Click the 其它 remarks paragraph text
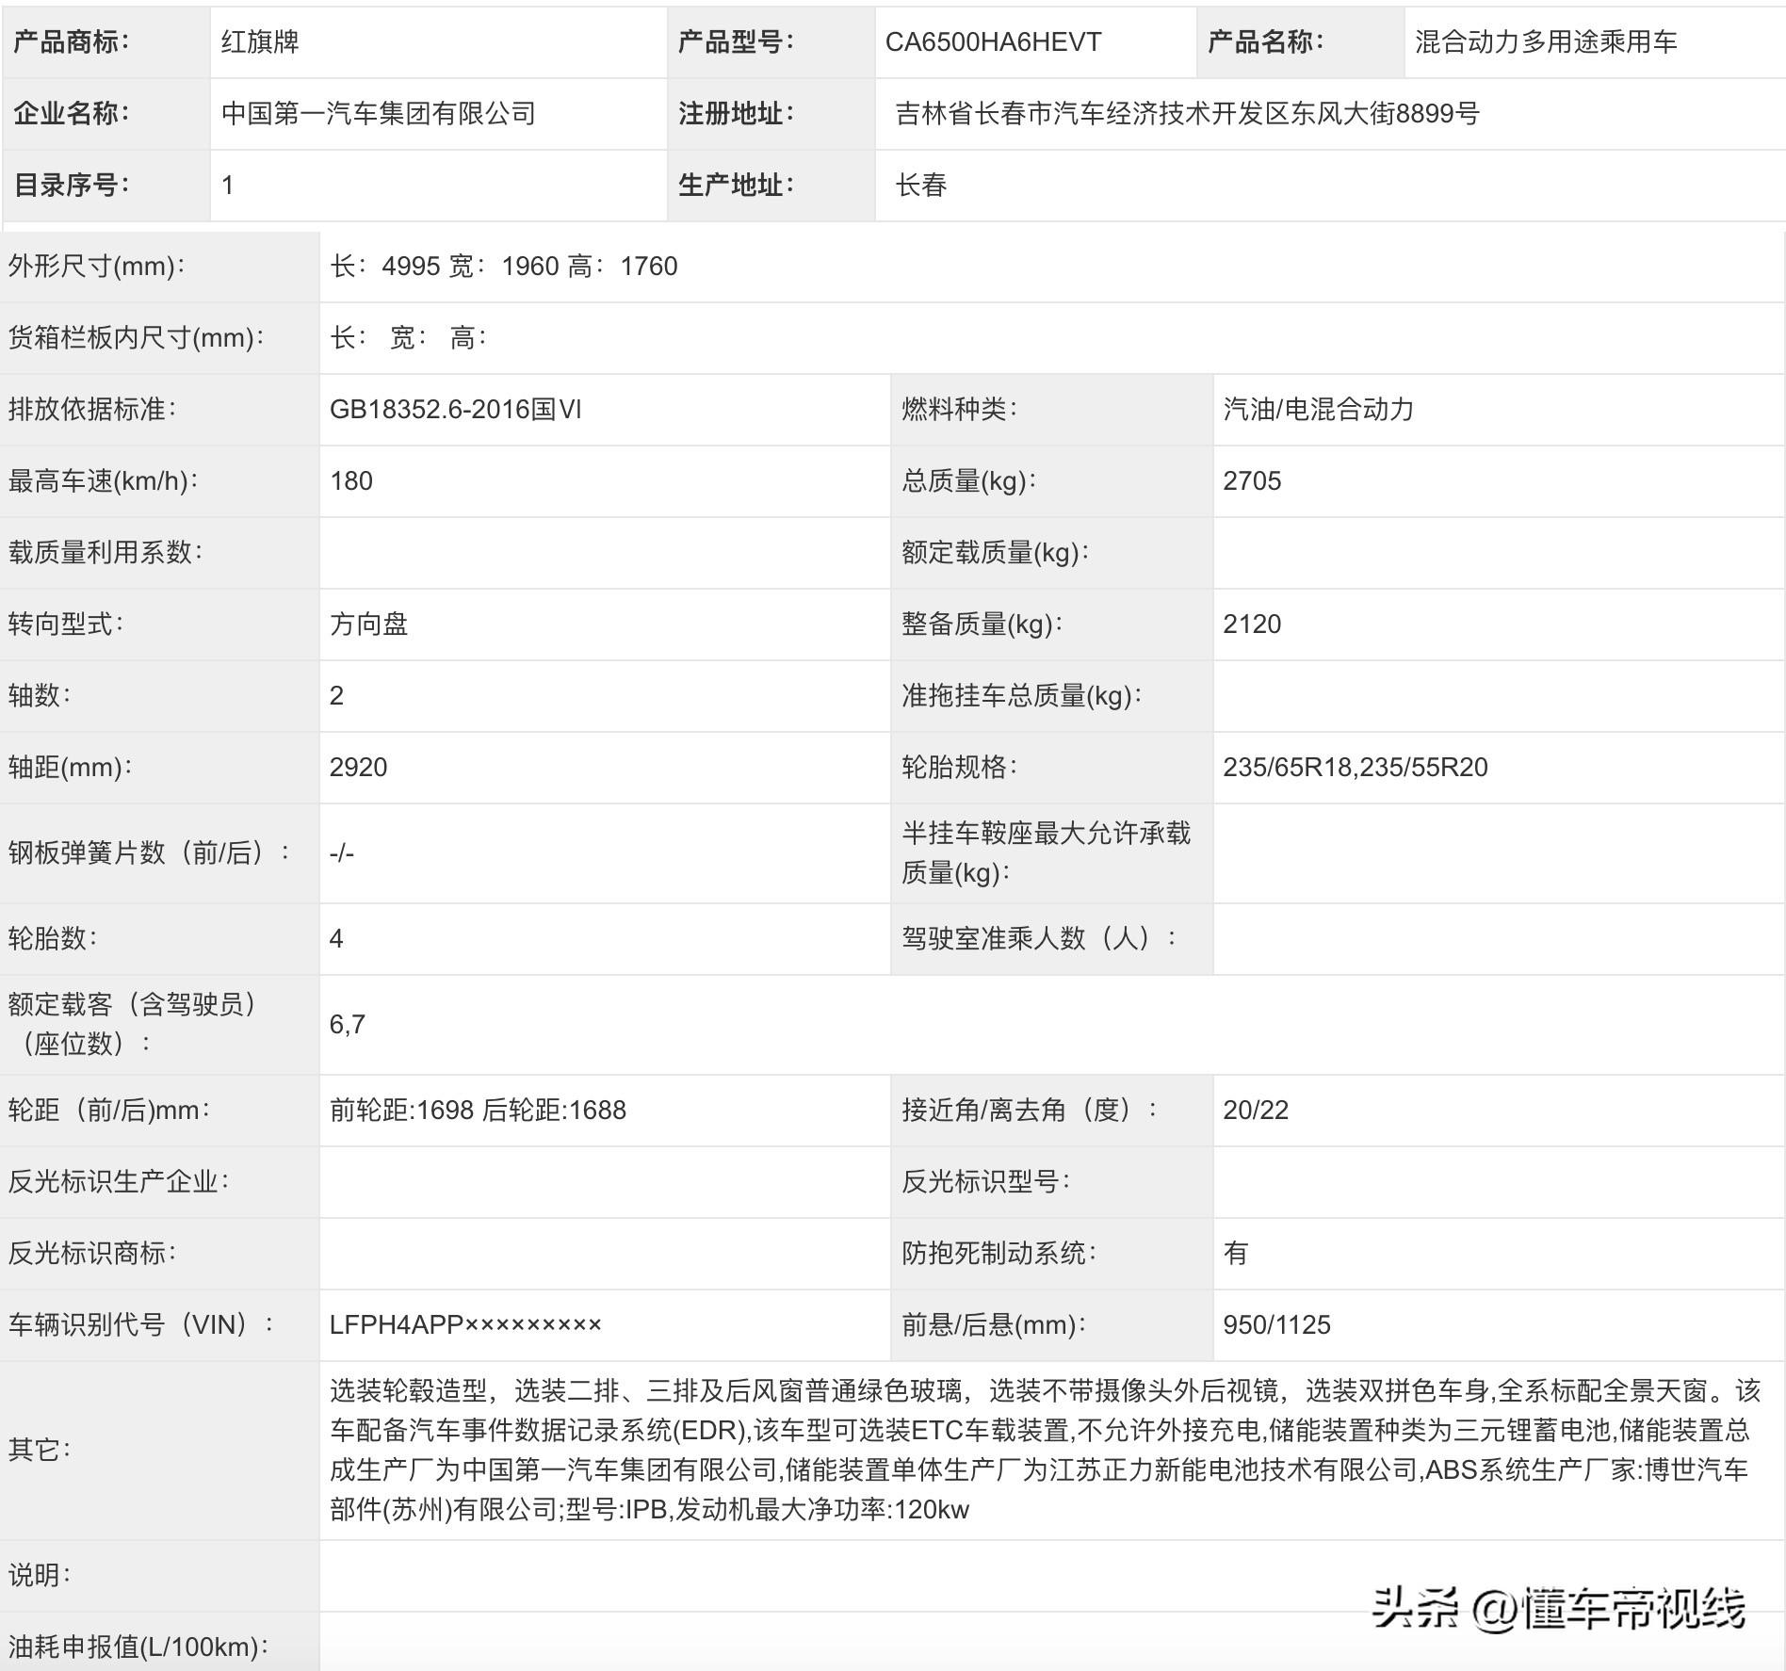 (x=1045, y=1450)
